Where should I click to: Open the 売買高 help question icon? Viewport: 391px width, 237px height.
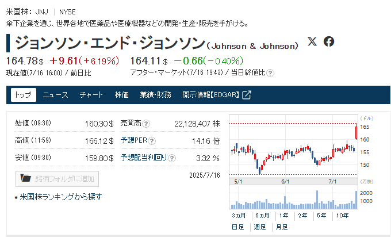[146, 124]
